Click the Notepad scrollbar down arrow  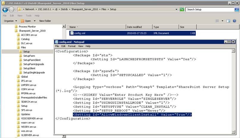click(233, 132)
